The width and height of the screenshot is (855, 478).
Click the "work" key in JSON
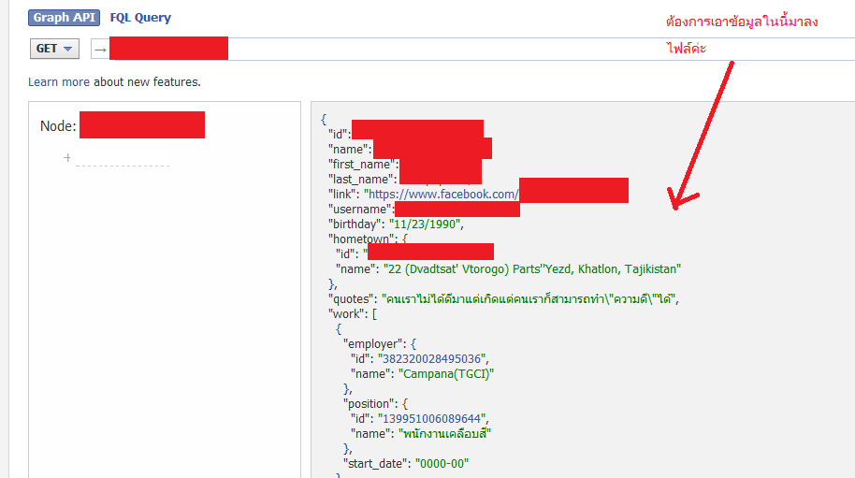(x=346, y=314)
